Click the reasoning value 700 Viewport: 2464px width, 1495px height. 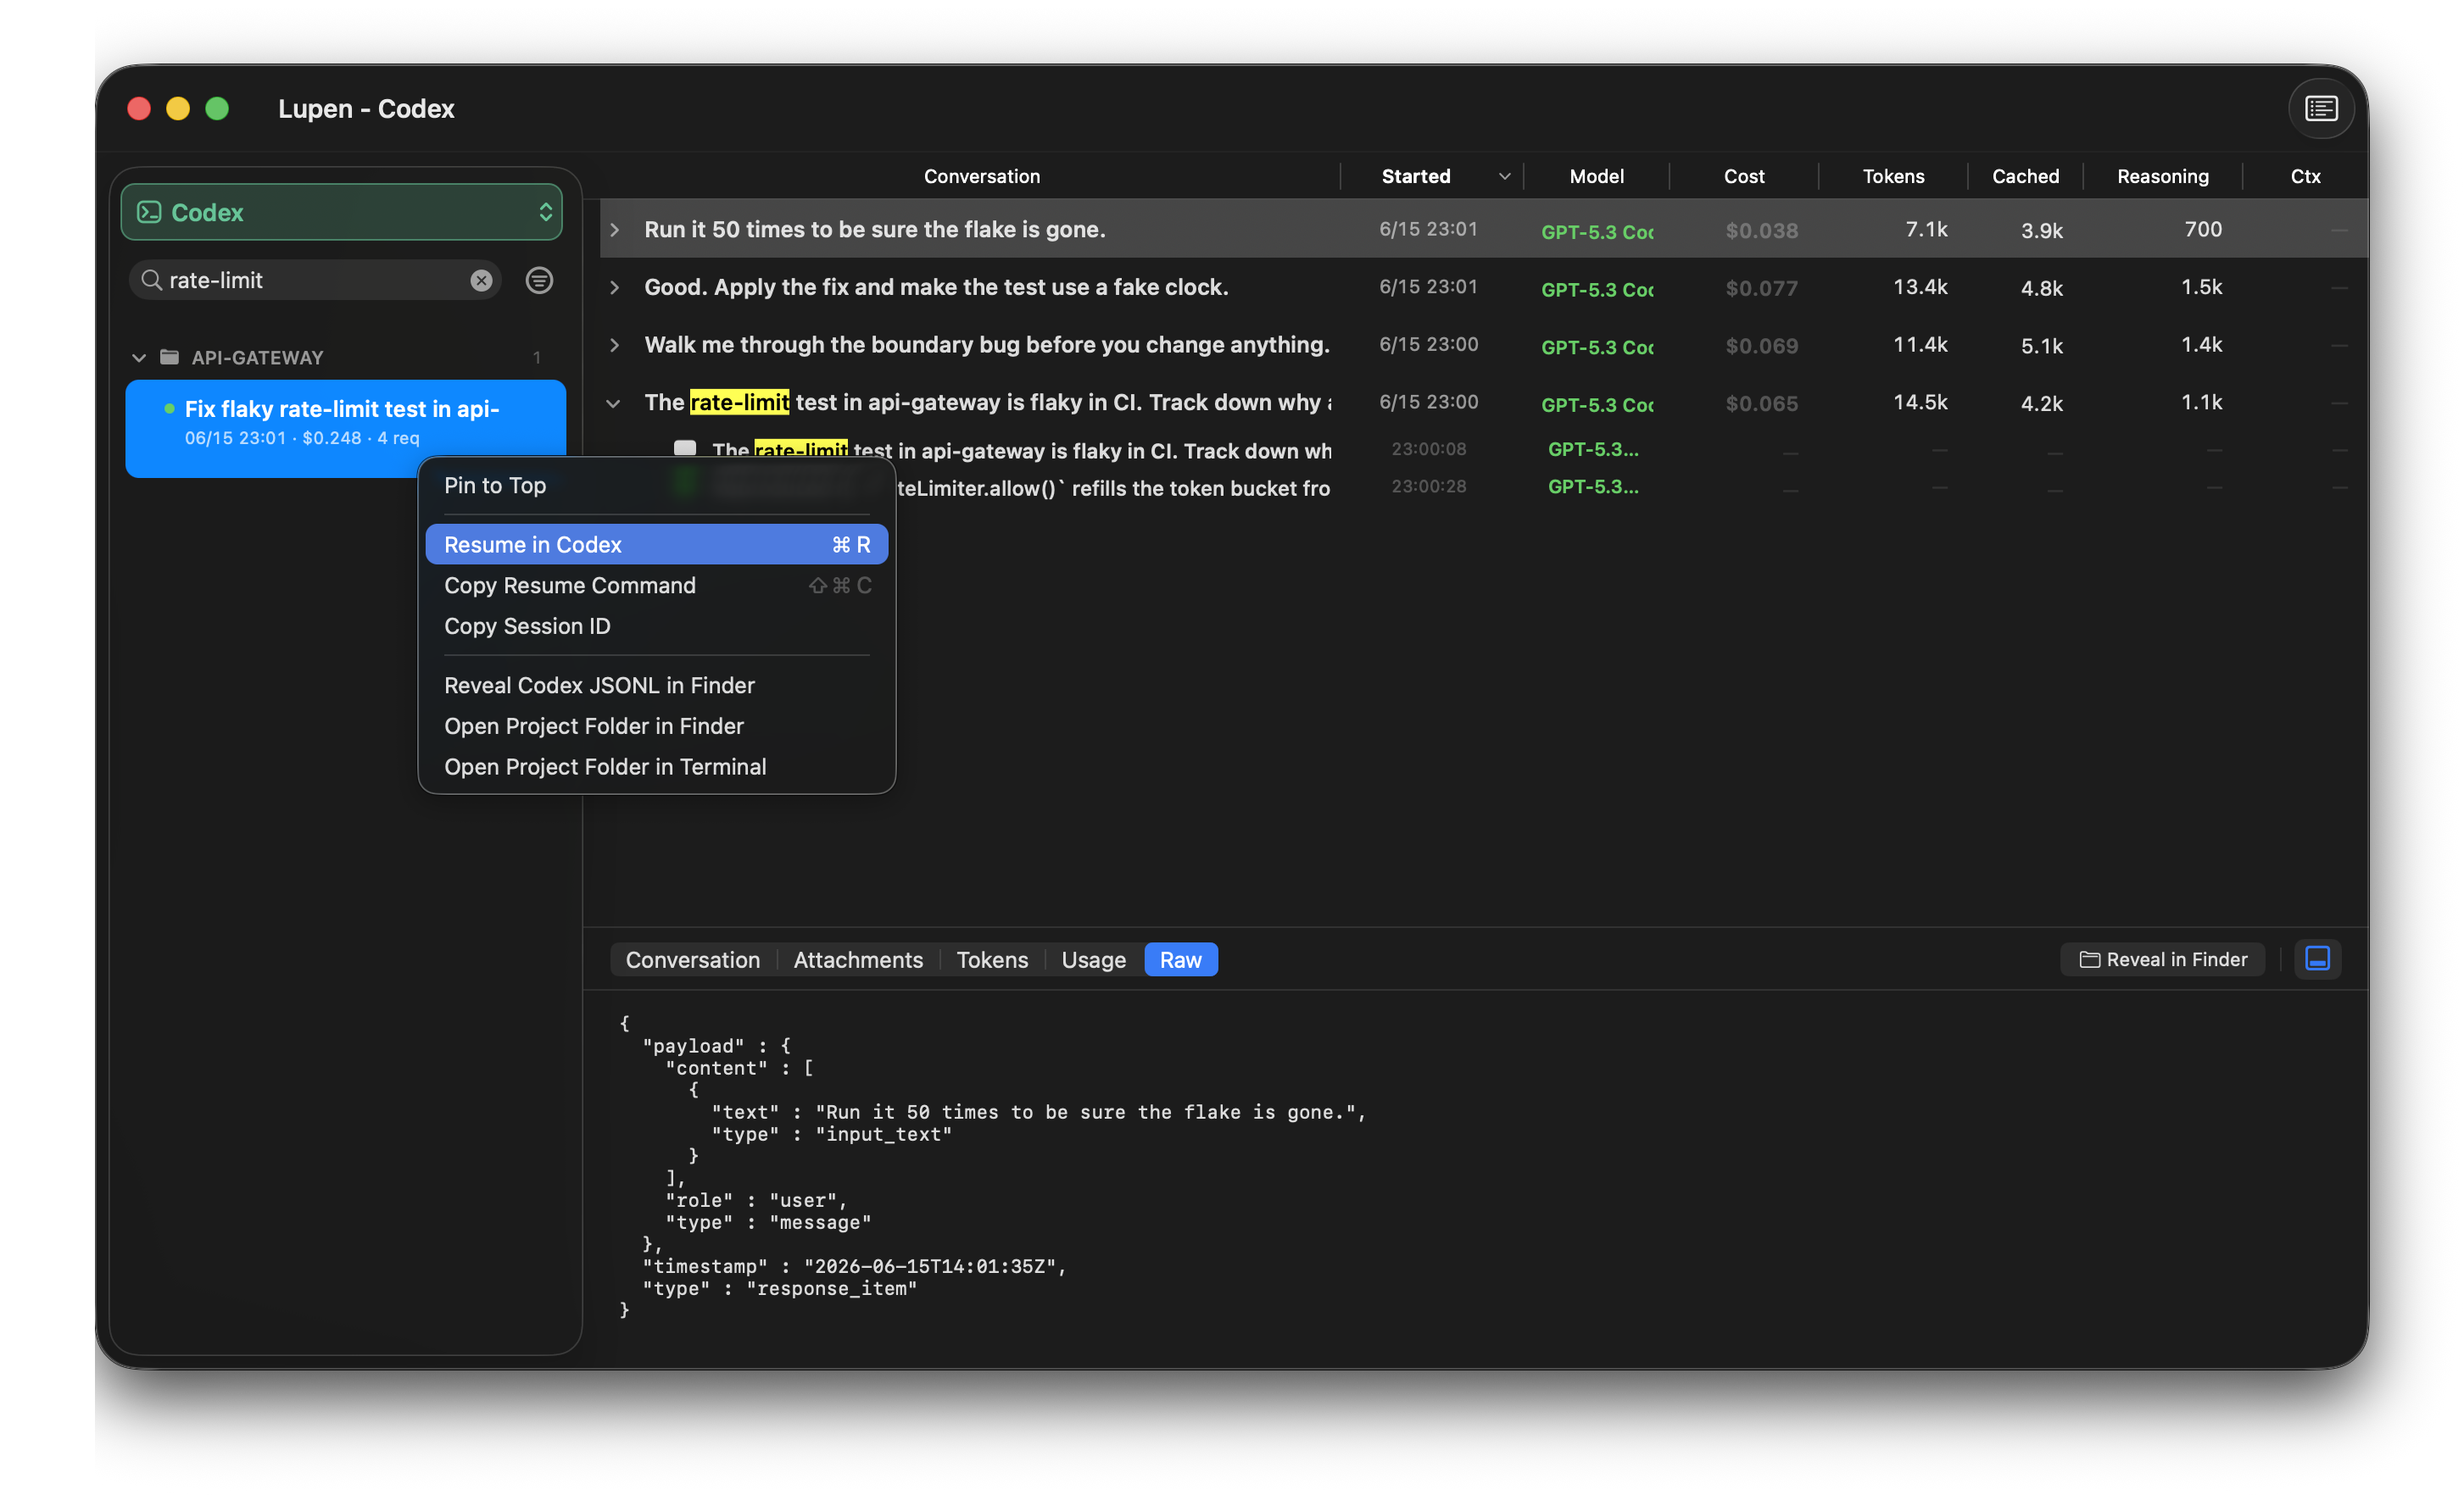coord(2203,230)
